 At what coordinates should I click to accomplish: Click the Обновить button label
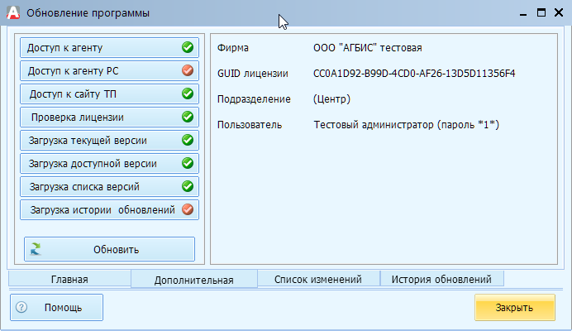(x=117, y=250)
